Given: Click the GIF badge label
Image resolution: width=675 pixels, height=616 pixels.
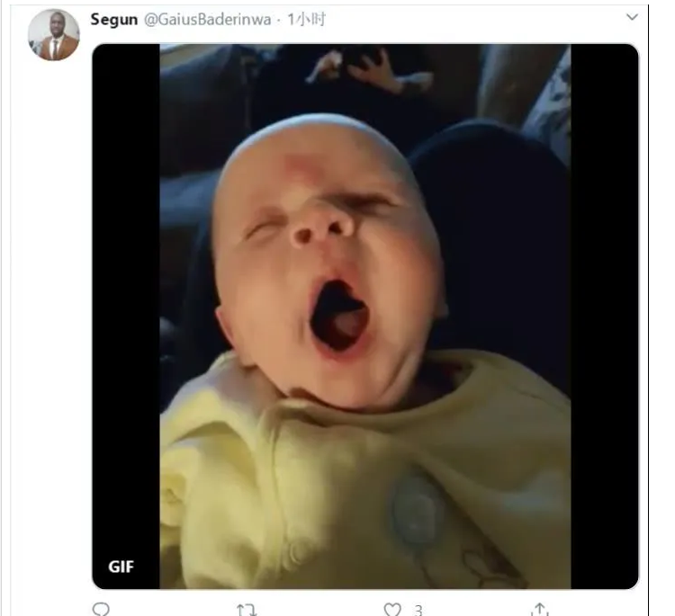Looking at the screenshot, I should tap(121, 567).
